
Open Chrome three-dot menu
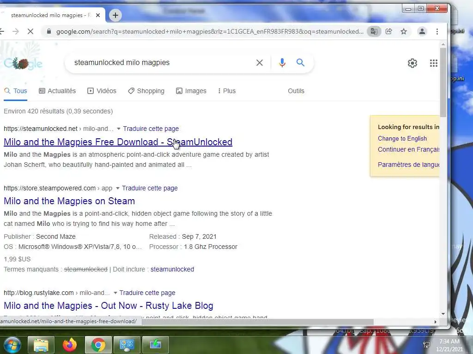click(437, 31)
